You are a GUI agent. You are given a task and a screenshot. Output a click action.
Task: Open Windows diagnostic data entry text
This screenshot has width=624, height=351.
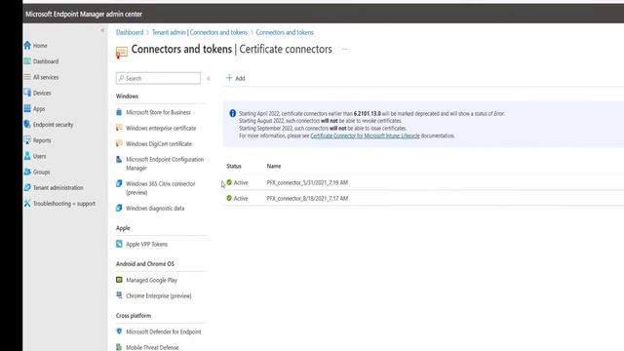point(155,208)
